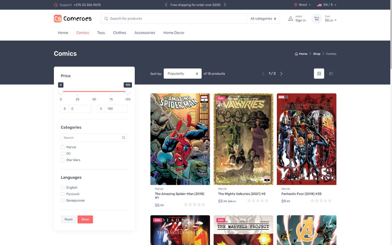This screenshot has width=392, height=245.
Task: Rate Amazing Spider-Man five stars
Action: click(203, 204)
